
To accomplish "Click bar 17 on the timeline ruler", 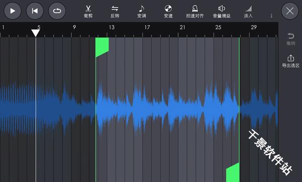I will 147,28.
